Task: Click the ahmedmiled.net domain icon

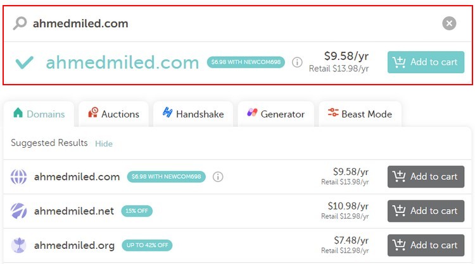Action: click(x=19, y=211)
